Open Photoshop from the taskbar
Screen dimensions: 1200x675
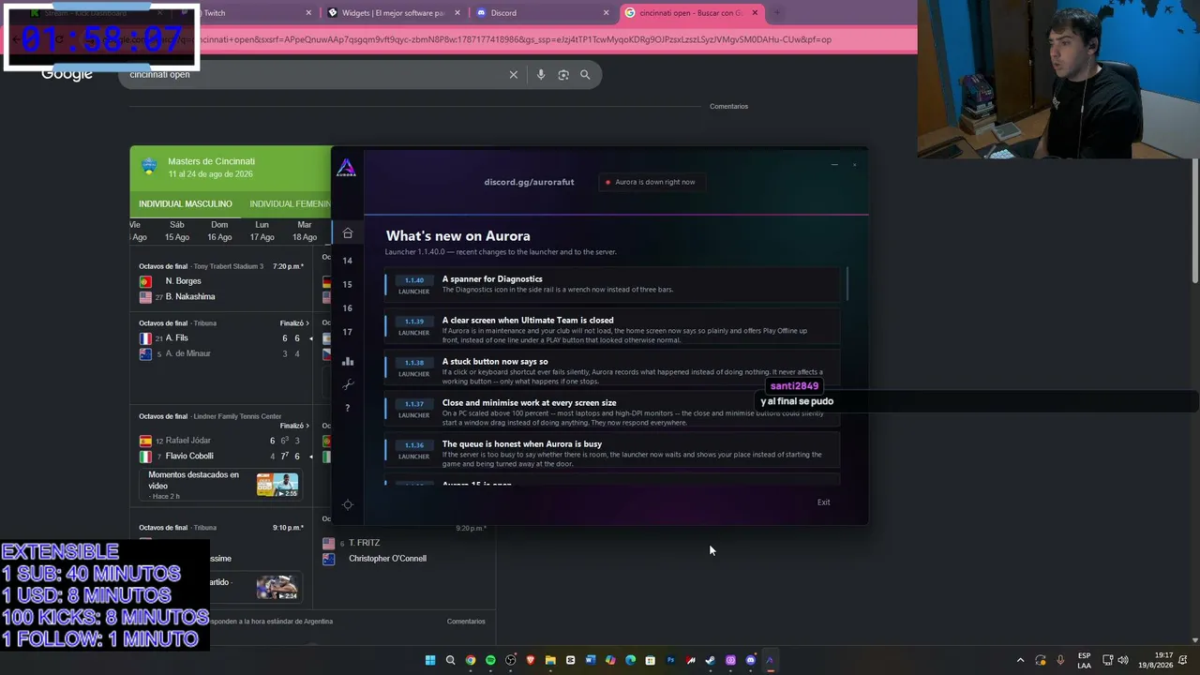(670, 660)
